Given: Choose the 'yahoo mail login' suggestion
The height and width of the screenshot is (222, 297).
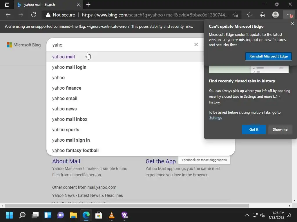Looking at the screenshot, I should (x=125, y=67).
